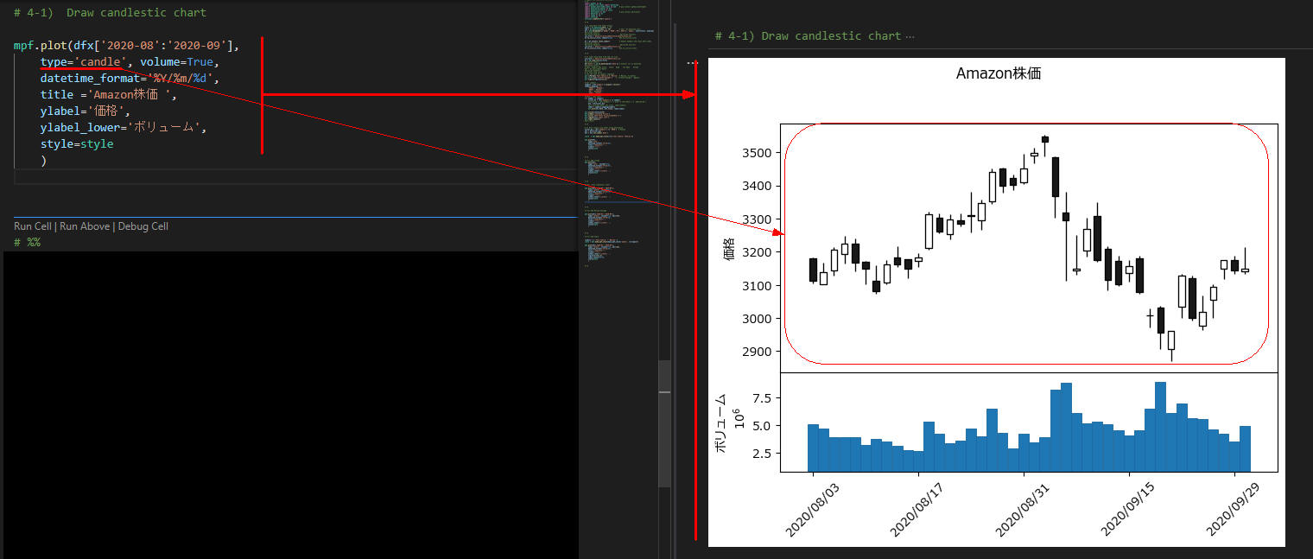The height and width of the screenshot is (559, 1313).
Task: Click the volume=True argument in the code
Action: tap(180, 62)
